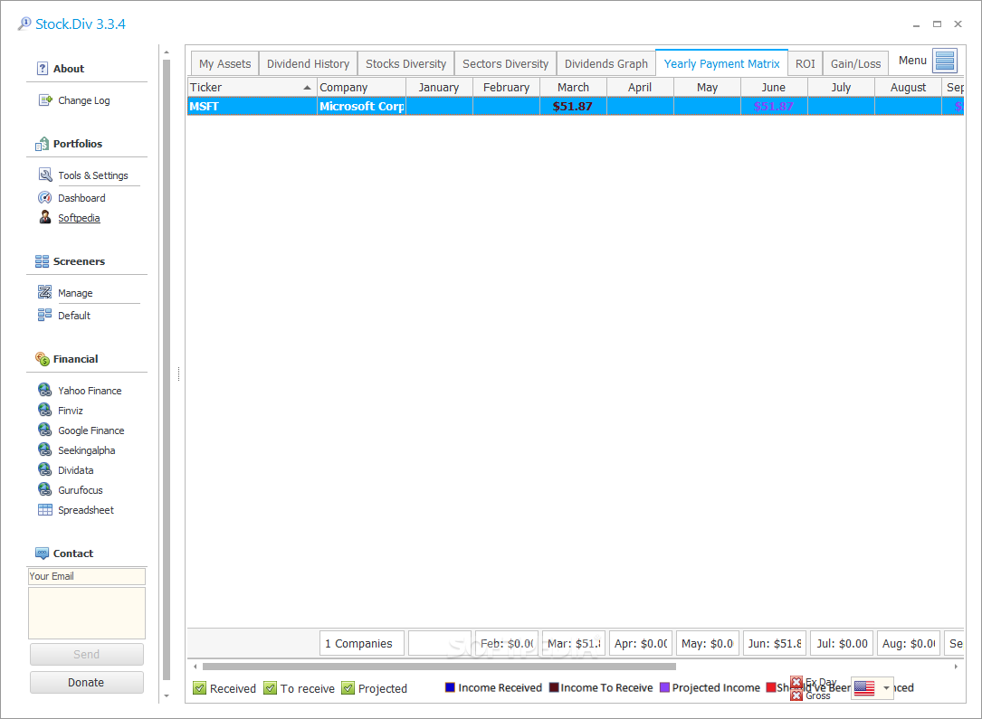Image resolution: width=982 pixels, height=719 pixels.
Task: Toggle the Received checkbox
Action: tap(199, 688)
